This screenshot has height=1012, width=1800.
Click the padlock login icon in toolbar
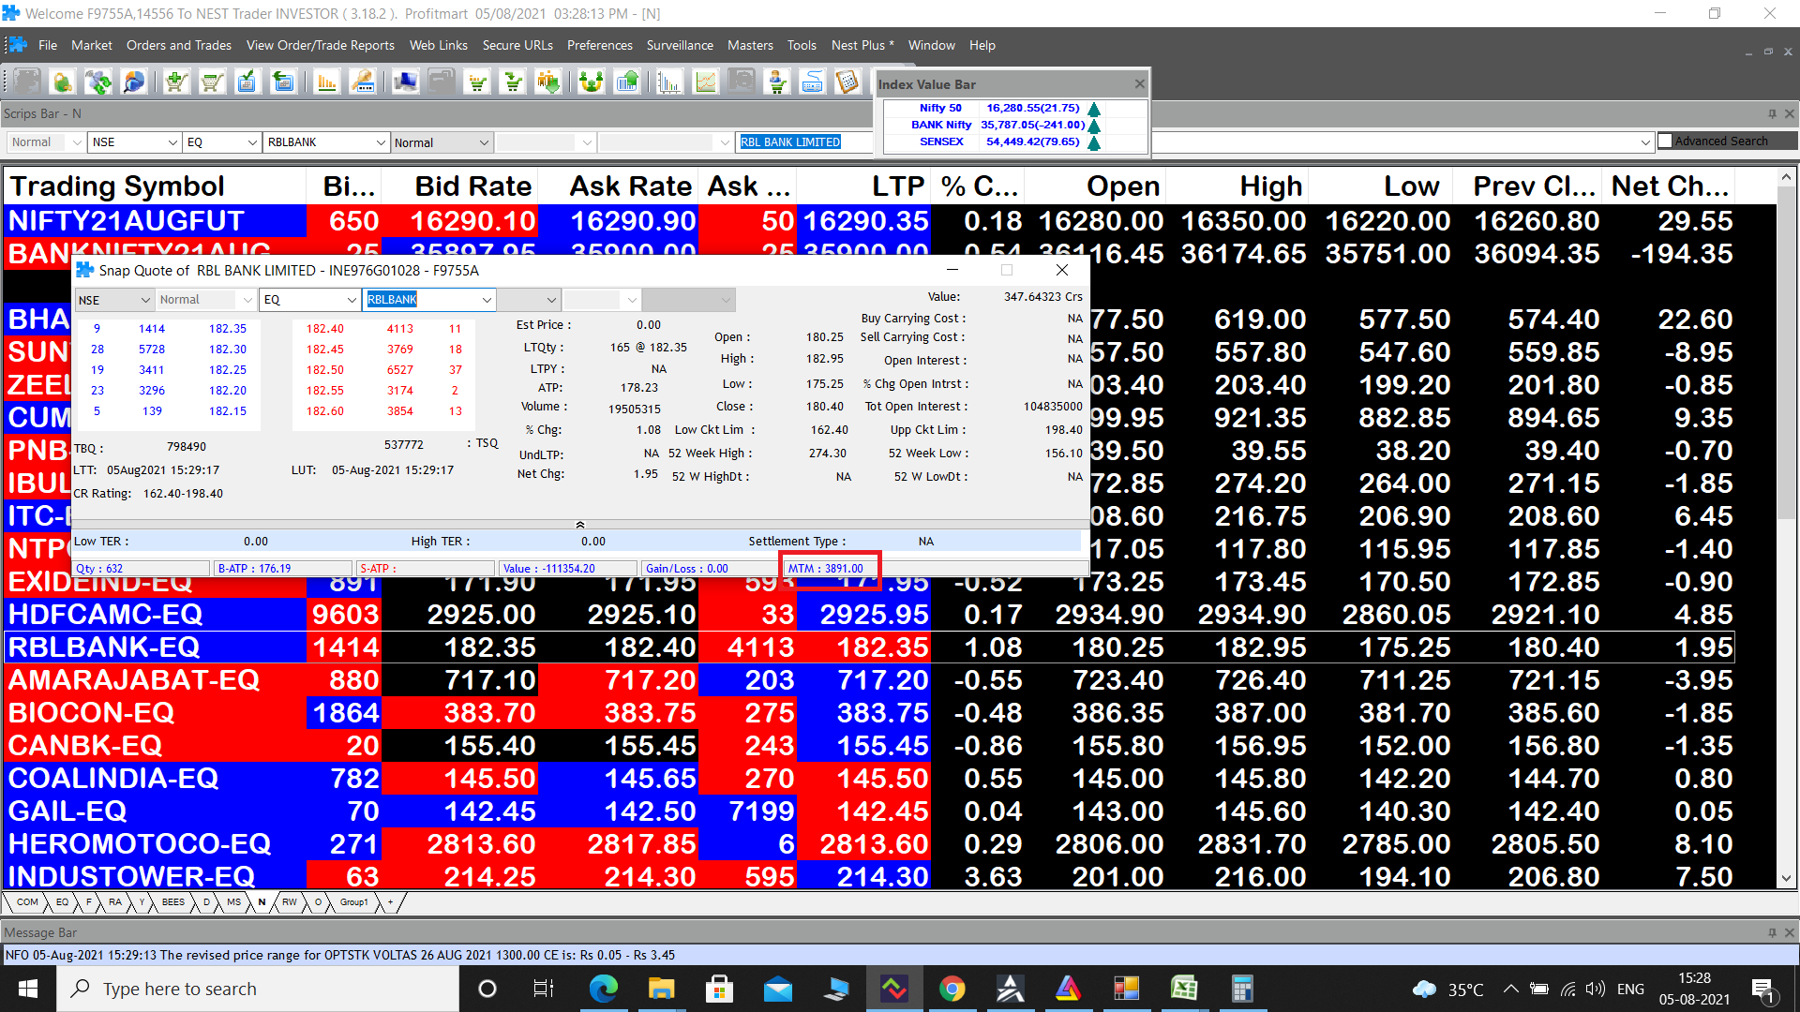63,82
